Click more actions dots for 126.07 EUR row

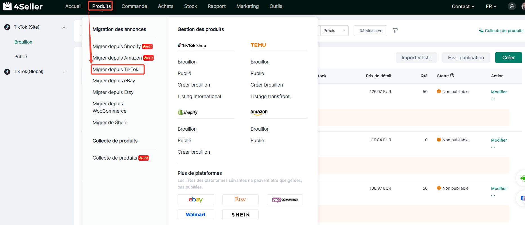(x=493, y=99)
